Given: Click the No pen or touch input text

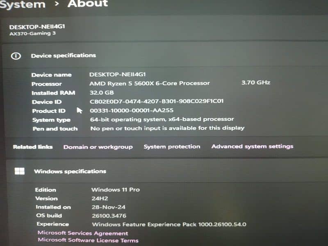Looking at the screenshot, I should tap(167, 128).
